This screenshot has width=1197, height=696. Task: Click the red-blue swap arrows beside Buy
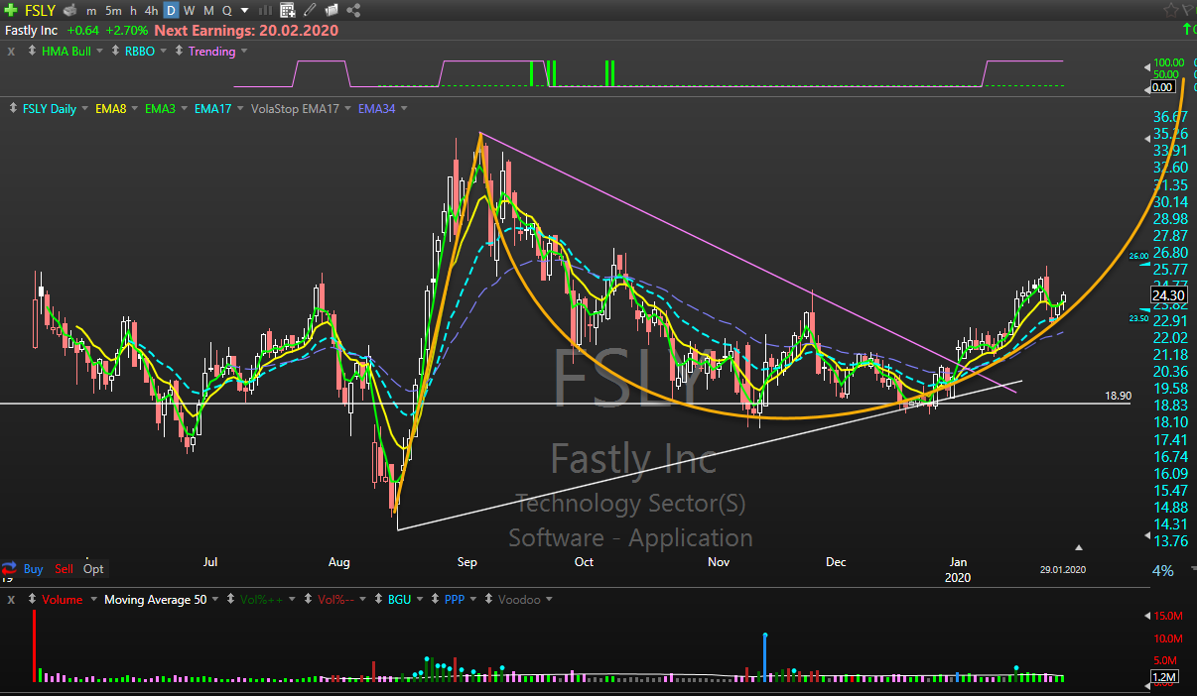click(9, 569)
